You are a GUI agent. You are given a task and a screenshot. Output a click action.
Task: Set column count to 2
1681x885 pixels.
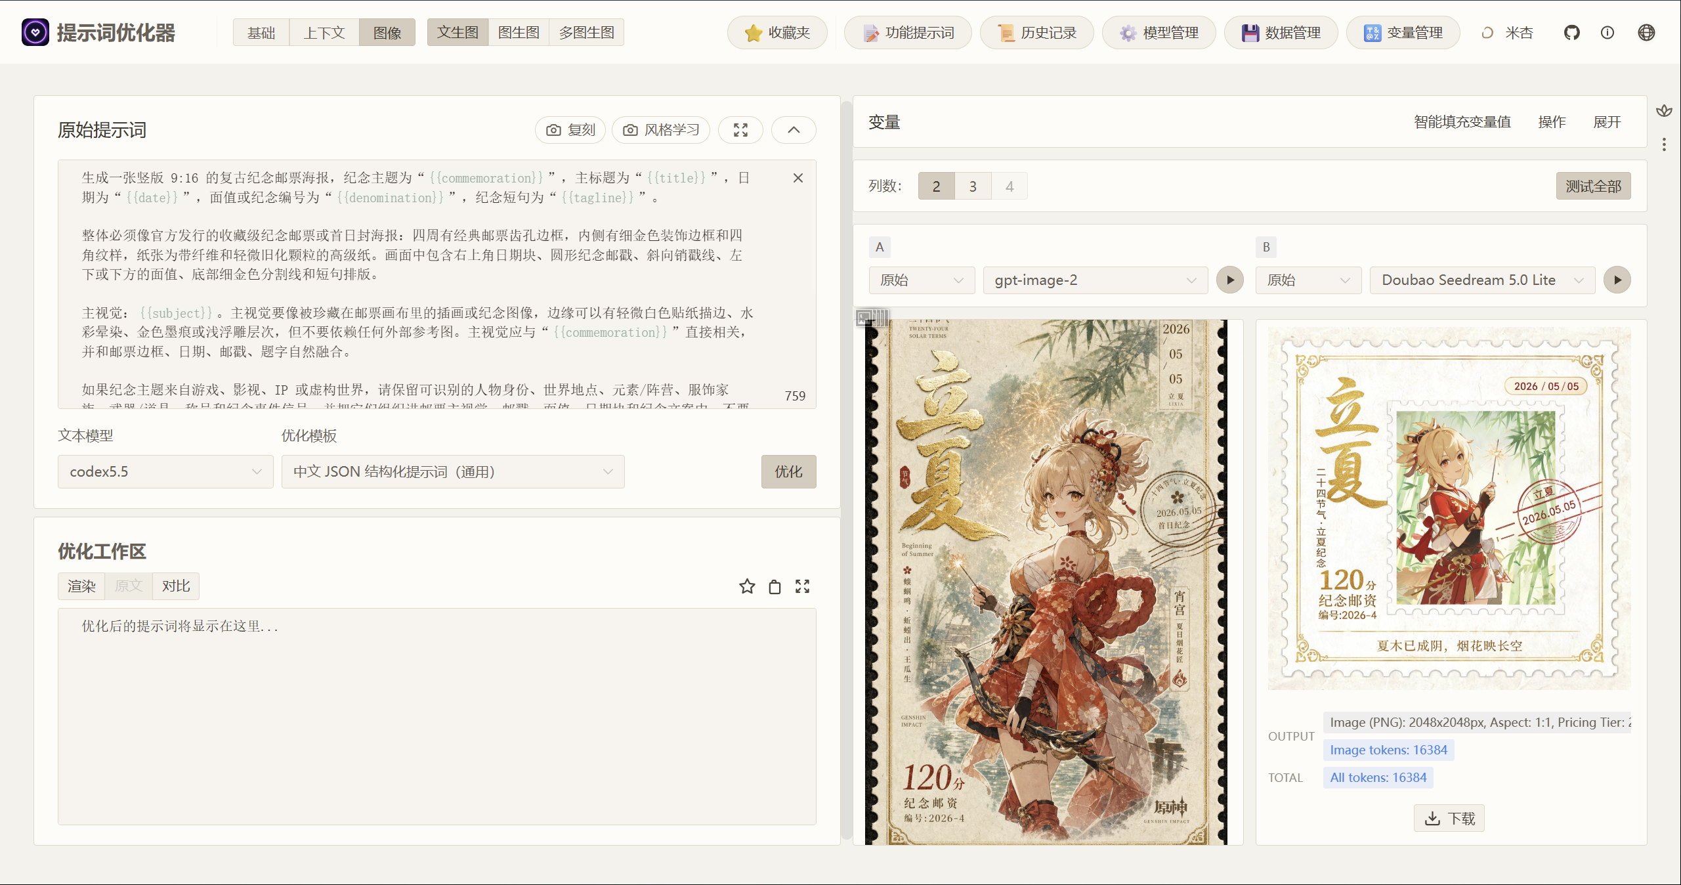(x=936, y=186)
